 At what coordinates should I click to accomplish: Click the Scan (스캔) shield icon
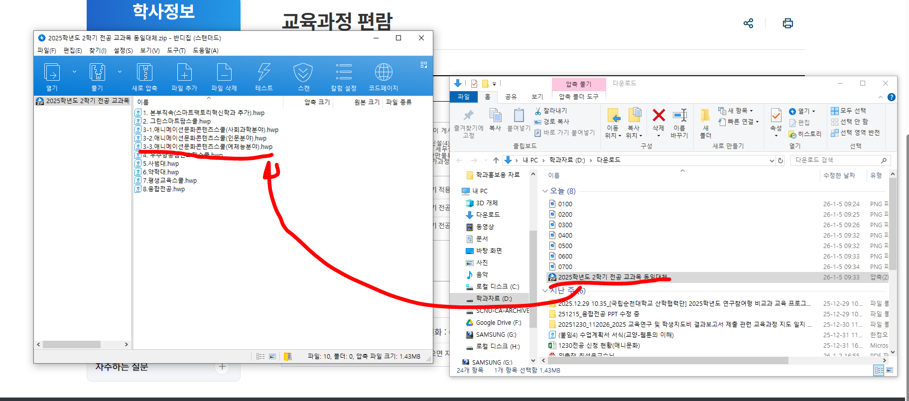click(x=303, y=73)
